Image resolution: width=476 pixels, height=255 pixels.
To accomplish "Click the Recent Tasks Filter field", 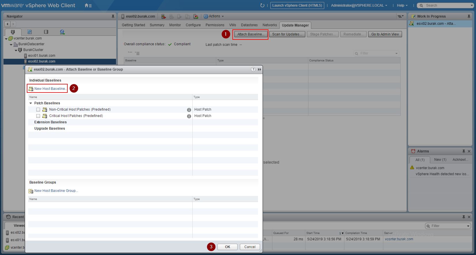I will coord(448,226).
